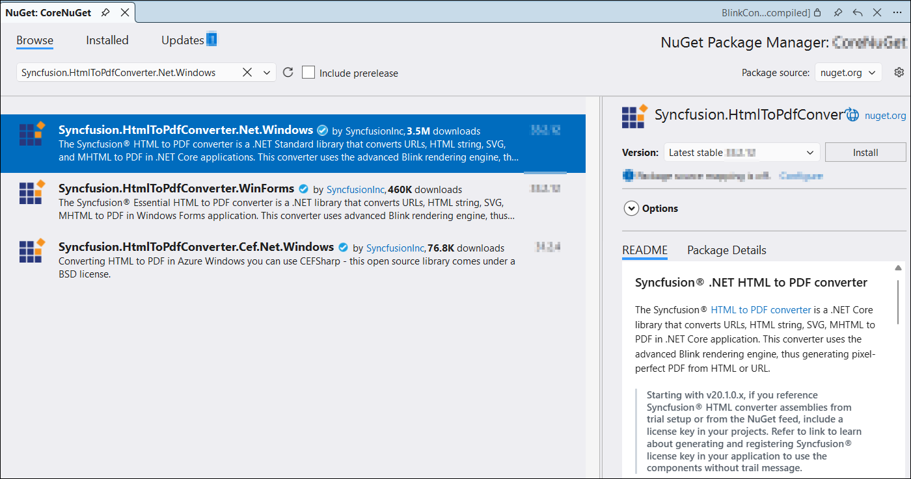Viewport: 911px width, 479px height.
Task: Click README scrollbar up arrow
Action: [x=898, y=268]
